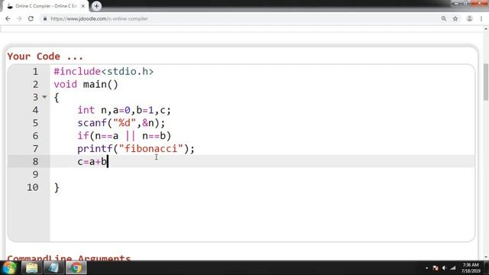The width and height of the screenshot is (489, 275).
Task: Click line number 1 in the gutter
Action: [35, 72]
